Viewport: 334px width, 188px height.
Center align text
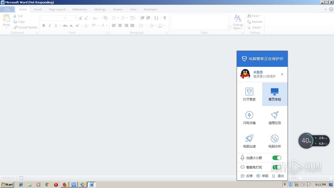(x=120, y=26)
